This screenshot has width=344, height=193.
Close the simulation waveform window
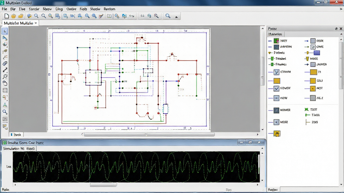259,142
